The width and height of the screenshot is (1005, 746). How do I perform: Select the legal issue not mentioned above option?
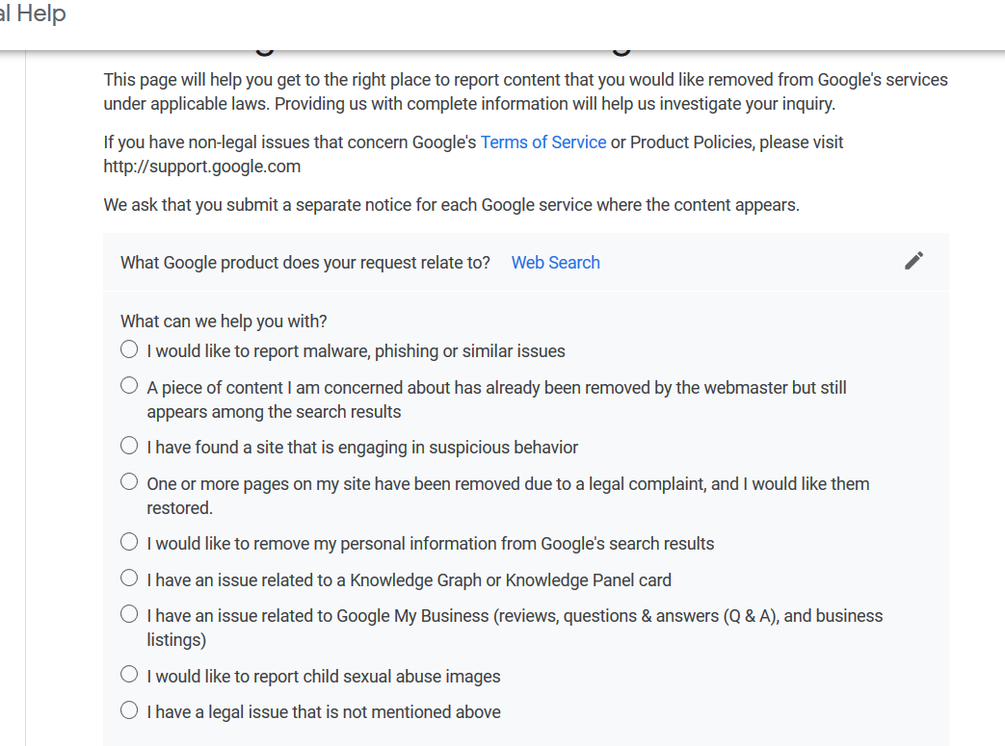[129, 711]
